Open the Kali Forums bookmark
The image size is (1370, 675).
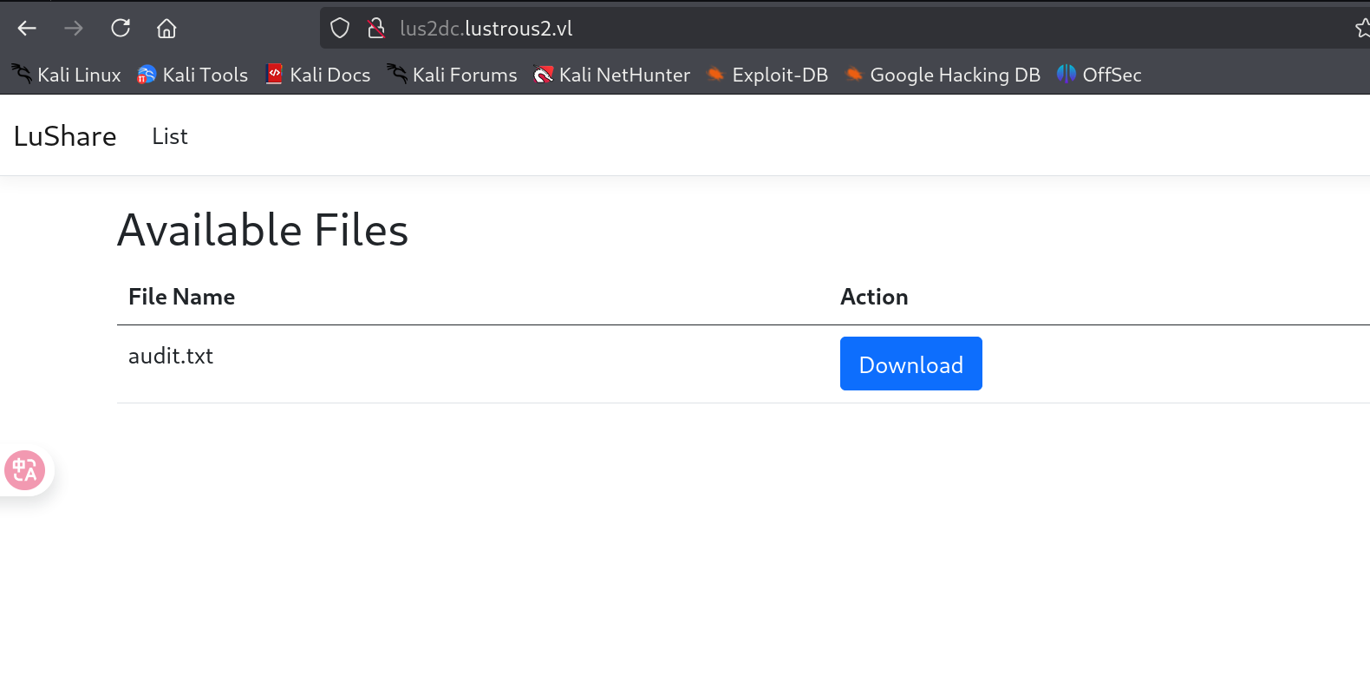[x=452, y=75]
